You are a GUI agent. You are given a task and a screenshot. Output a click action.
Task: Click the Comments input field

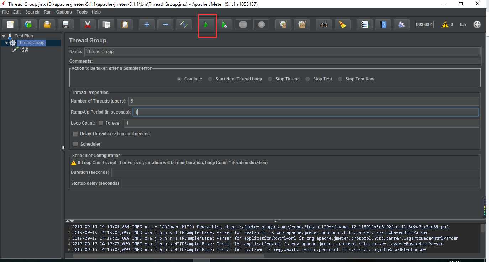tap(287, 61)
